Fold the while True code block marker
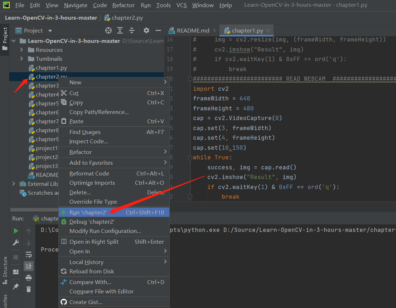Viewport: 396px width, 308px height. pos(190,158)
